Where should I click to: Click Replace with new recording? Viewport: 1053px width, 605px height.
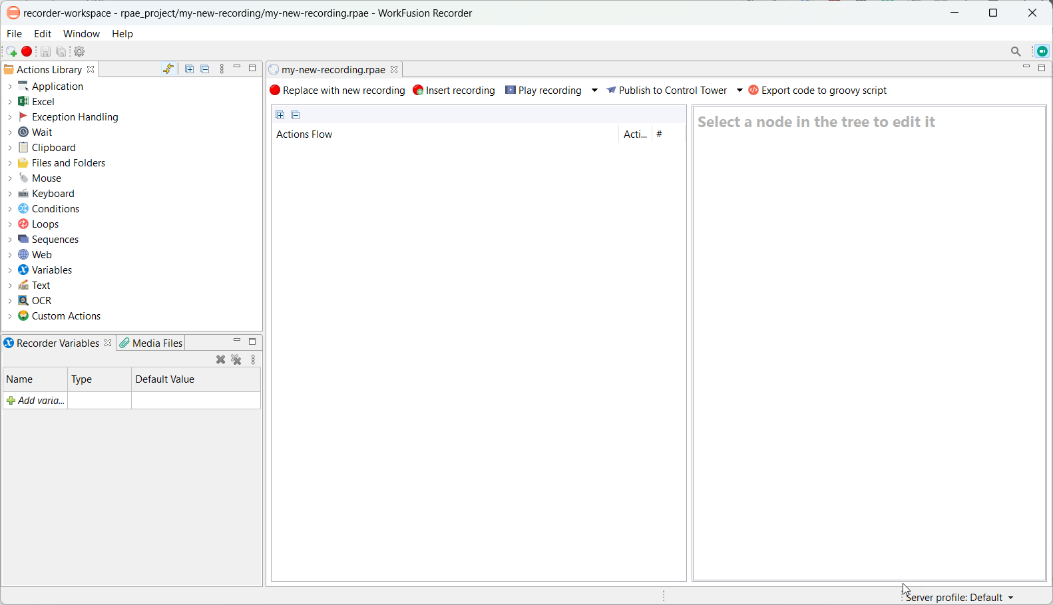point(337,91)
